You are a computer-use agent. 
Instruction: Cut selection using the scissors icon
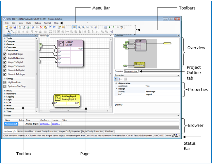33,27
